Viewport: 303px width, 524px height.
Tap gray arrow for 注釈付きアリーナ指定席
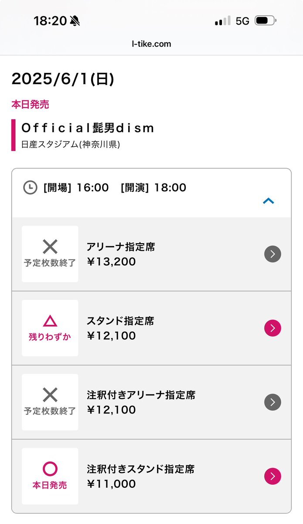pyautogui.click(x=272, y=402)
